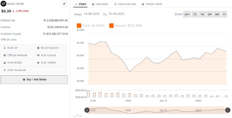
Task: Click the Stellar XLM logo icon
Action: tap(3, 4)
